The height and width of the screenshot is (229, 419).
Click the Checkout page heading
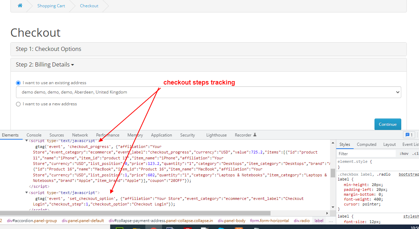[x=35, y=33]
